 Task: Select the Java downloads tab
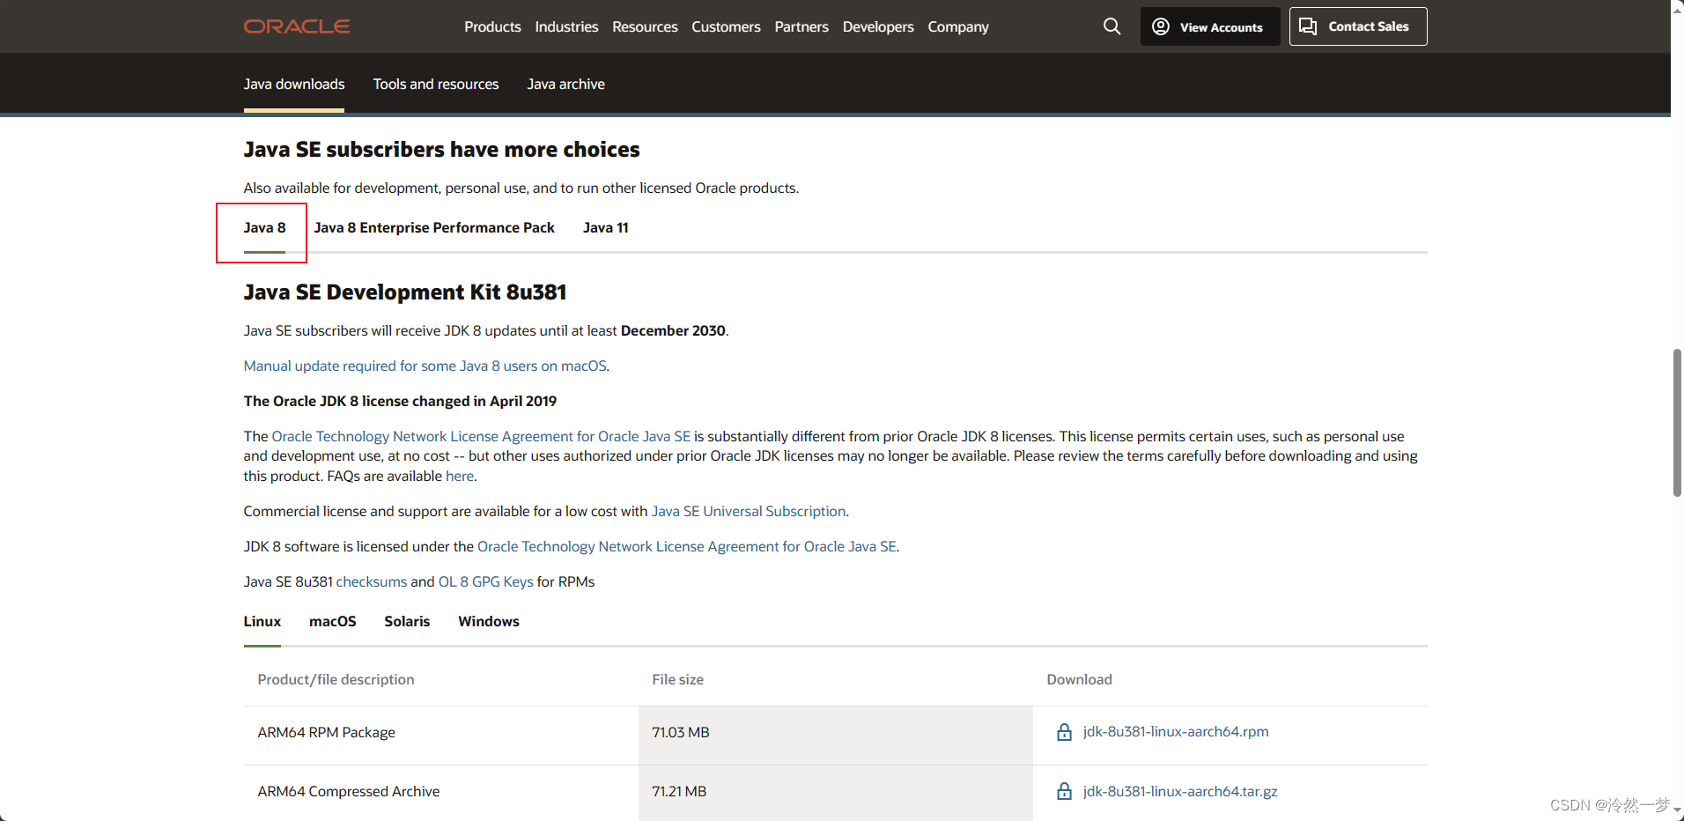tap(294, 84)
